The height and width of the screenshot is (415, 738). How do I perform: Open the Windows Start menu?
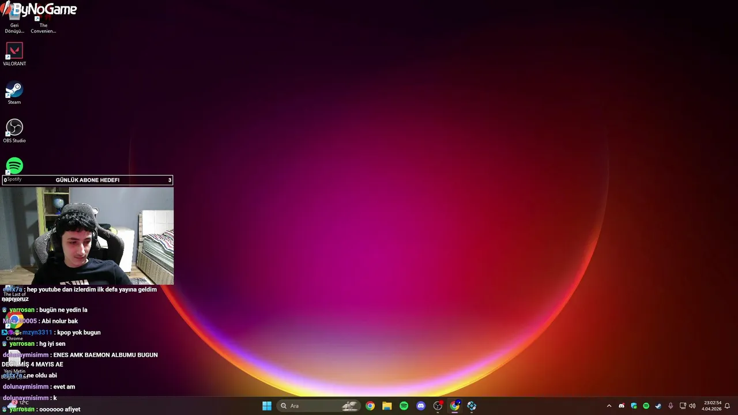[267, 406]
